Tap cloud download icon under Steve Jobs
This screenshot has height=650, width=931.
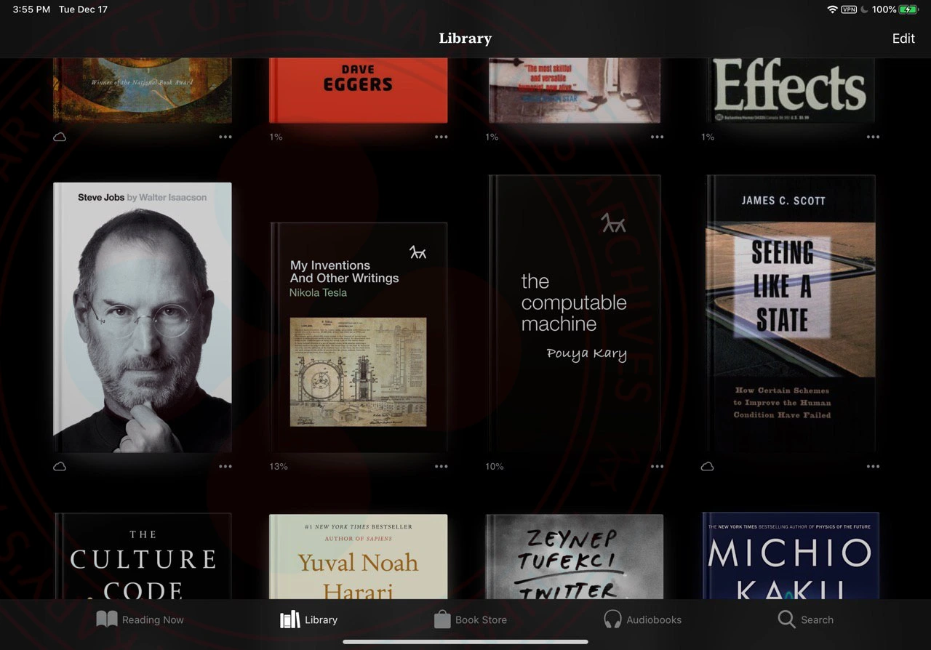tap(60, 467)
